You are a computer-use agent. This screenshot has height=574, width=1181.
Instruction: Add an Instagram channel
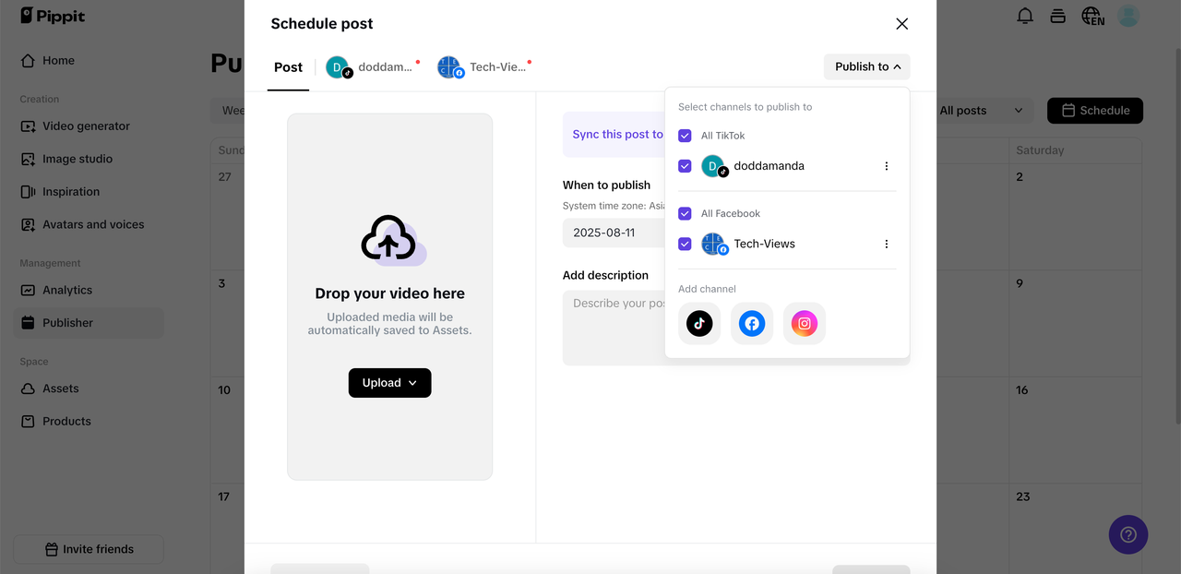coord(805,324)
